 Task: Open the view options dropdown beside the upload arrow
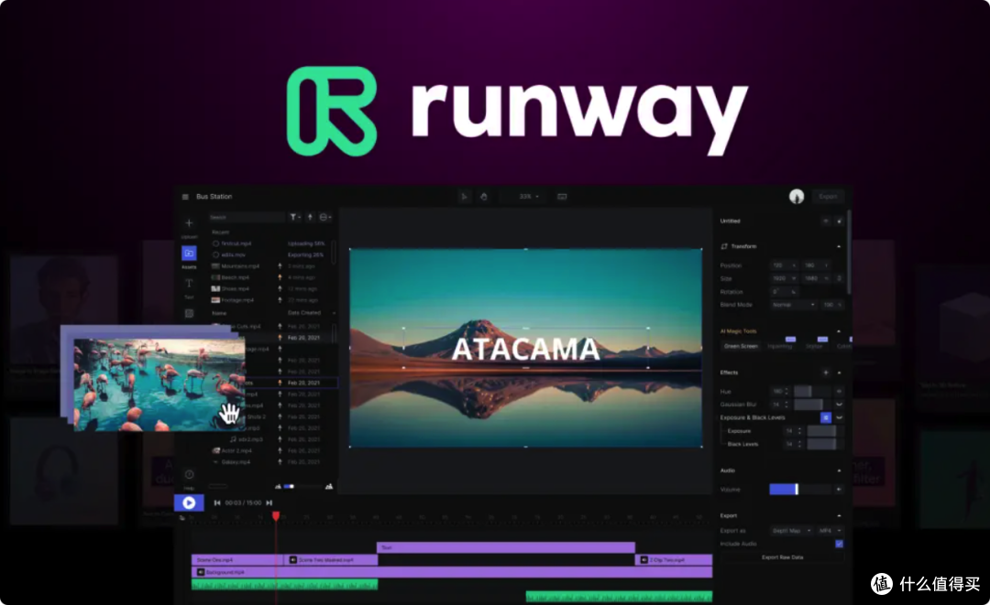coord(325,217)
